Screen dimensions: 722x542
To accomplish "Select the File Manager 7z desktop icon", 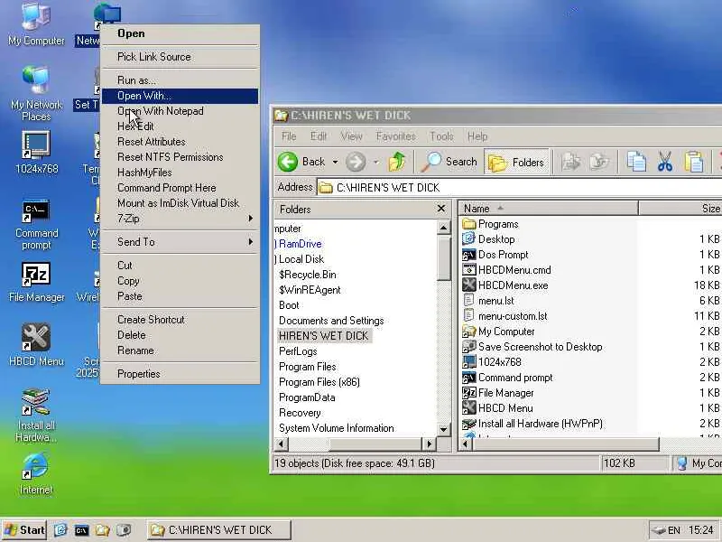I will (x=36, y=282).
